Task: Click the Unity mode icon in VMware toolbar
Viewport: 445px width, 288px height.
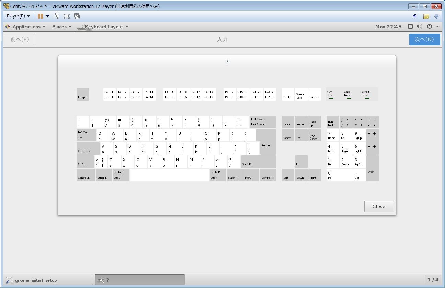Action: pyautogui.click(x=77, y=16)
